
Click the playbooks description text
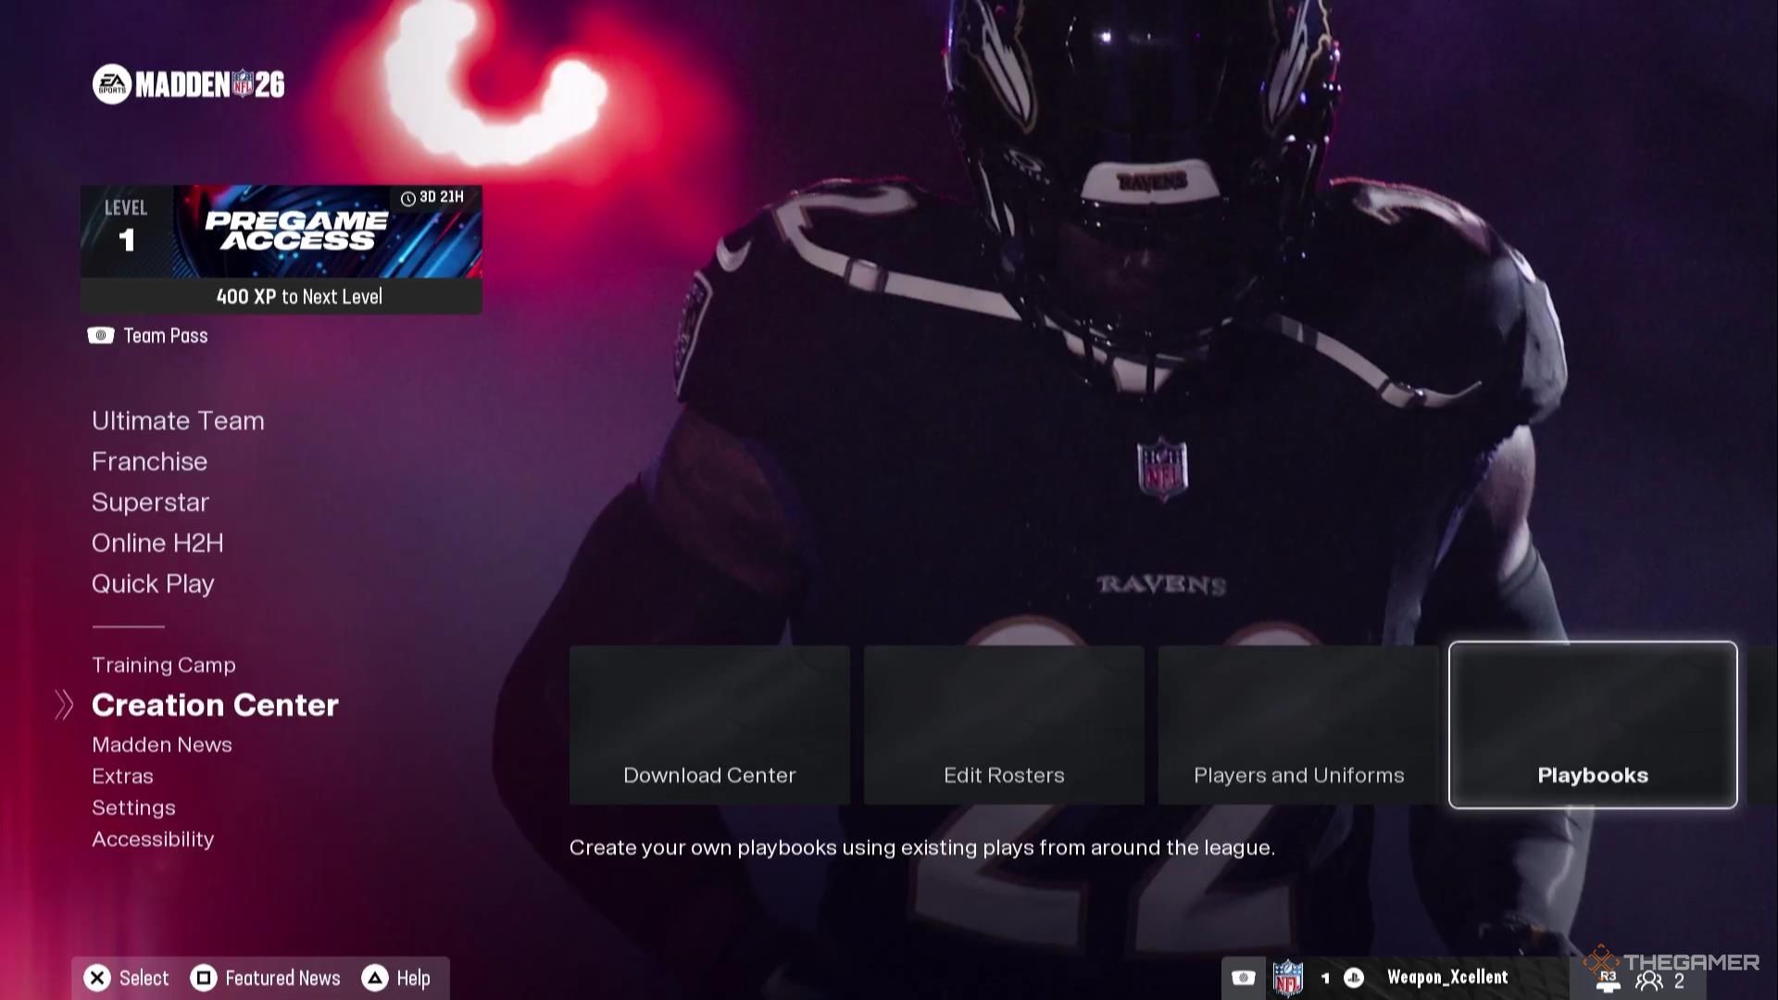click(x=922, y=847)
